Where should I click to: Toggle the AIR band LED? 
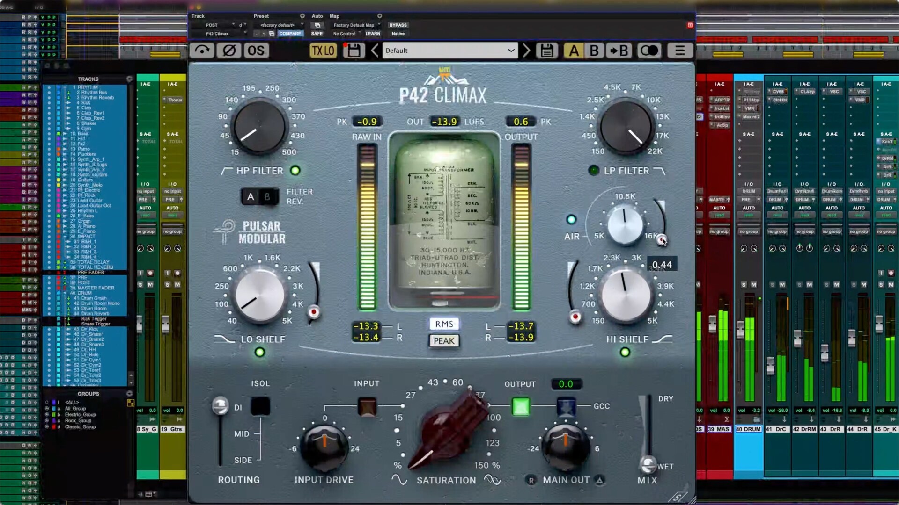pyautogui.click(x=571, y=219)
